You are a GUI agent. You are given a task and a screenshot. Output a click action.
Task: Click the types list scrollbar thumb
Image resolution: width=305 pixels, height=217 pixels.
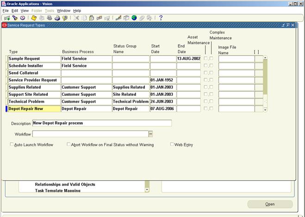[x=265, y=77]
